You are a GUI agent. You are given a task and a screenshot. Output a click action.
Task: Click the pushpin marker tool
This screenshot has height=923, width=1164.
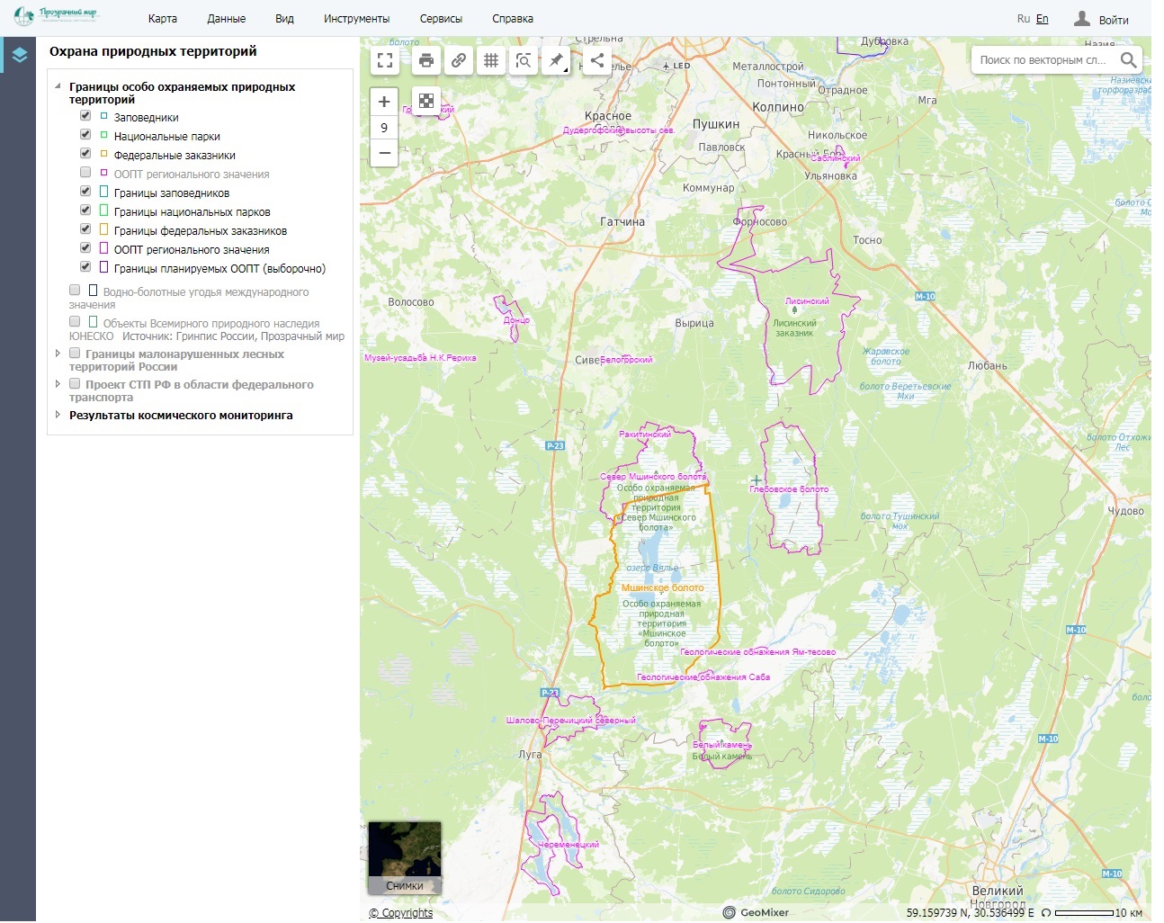coord(556,61)
